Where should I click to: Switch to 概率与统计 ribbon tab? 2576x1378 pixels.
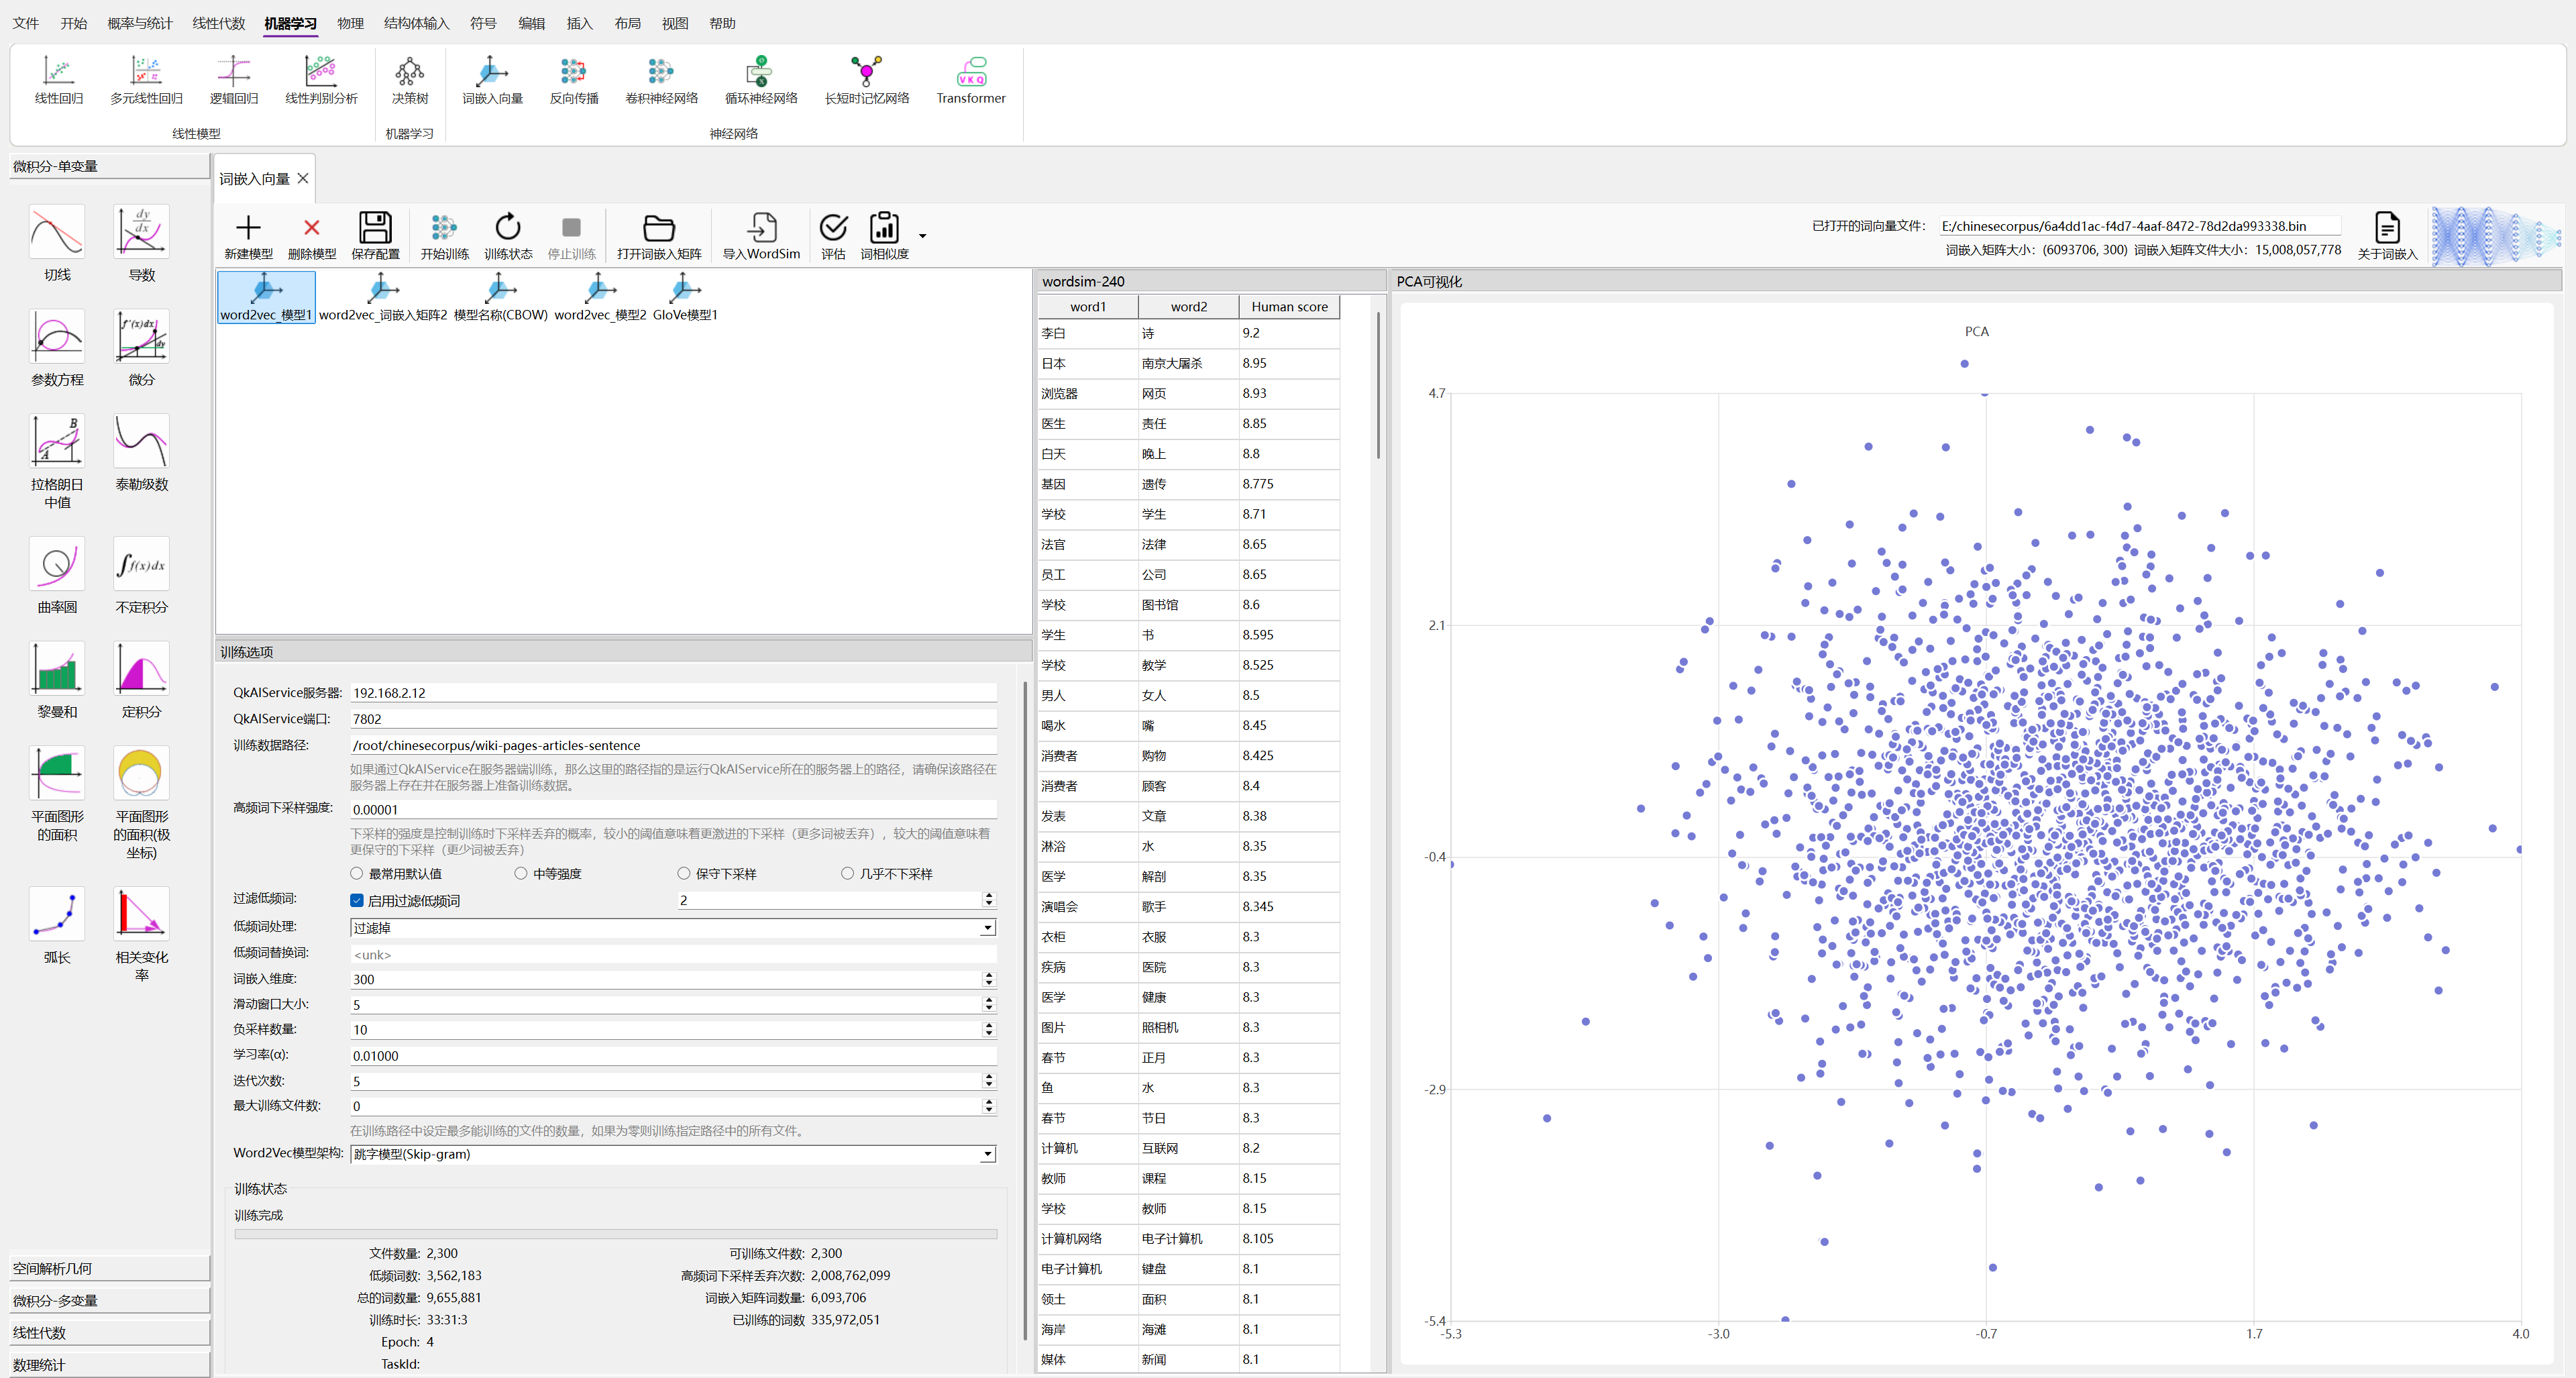pyautogui.click(x=139, y=23)
